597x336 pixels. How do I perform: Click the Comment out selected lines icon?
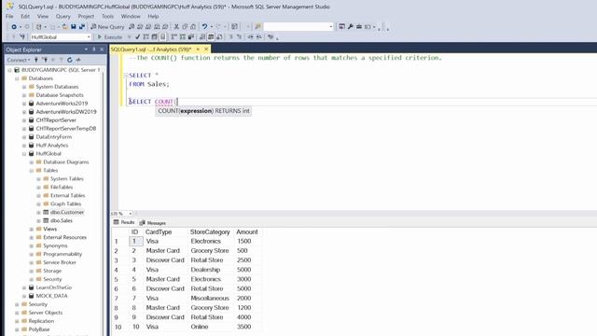pos(230,37)
